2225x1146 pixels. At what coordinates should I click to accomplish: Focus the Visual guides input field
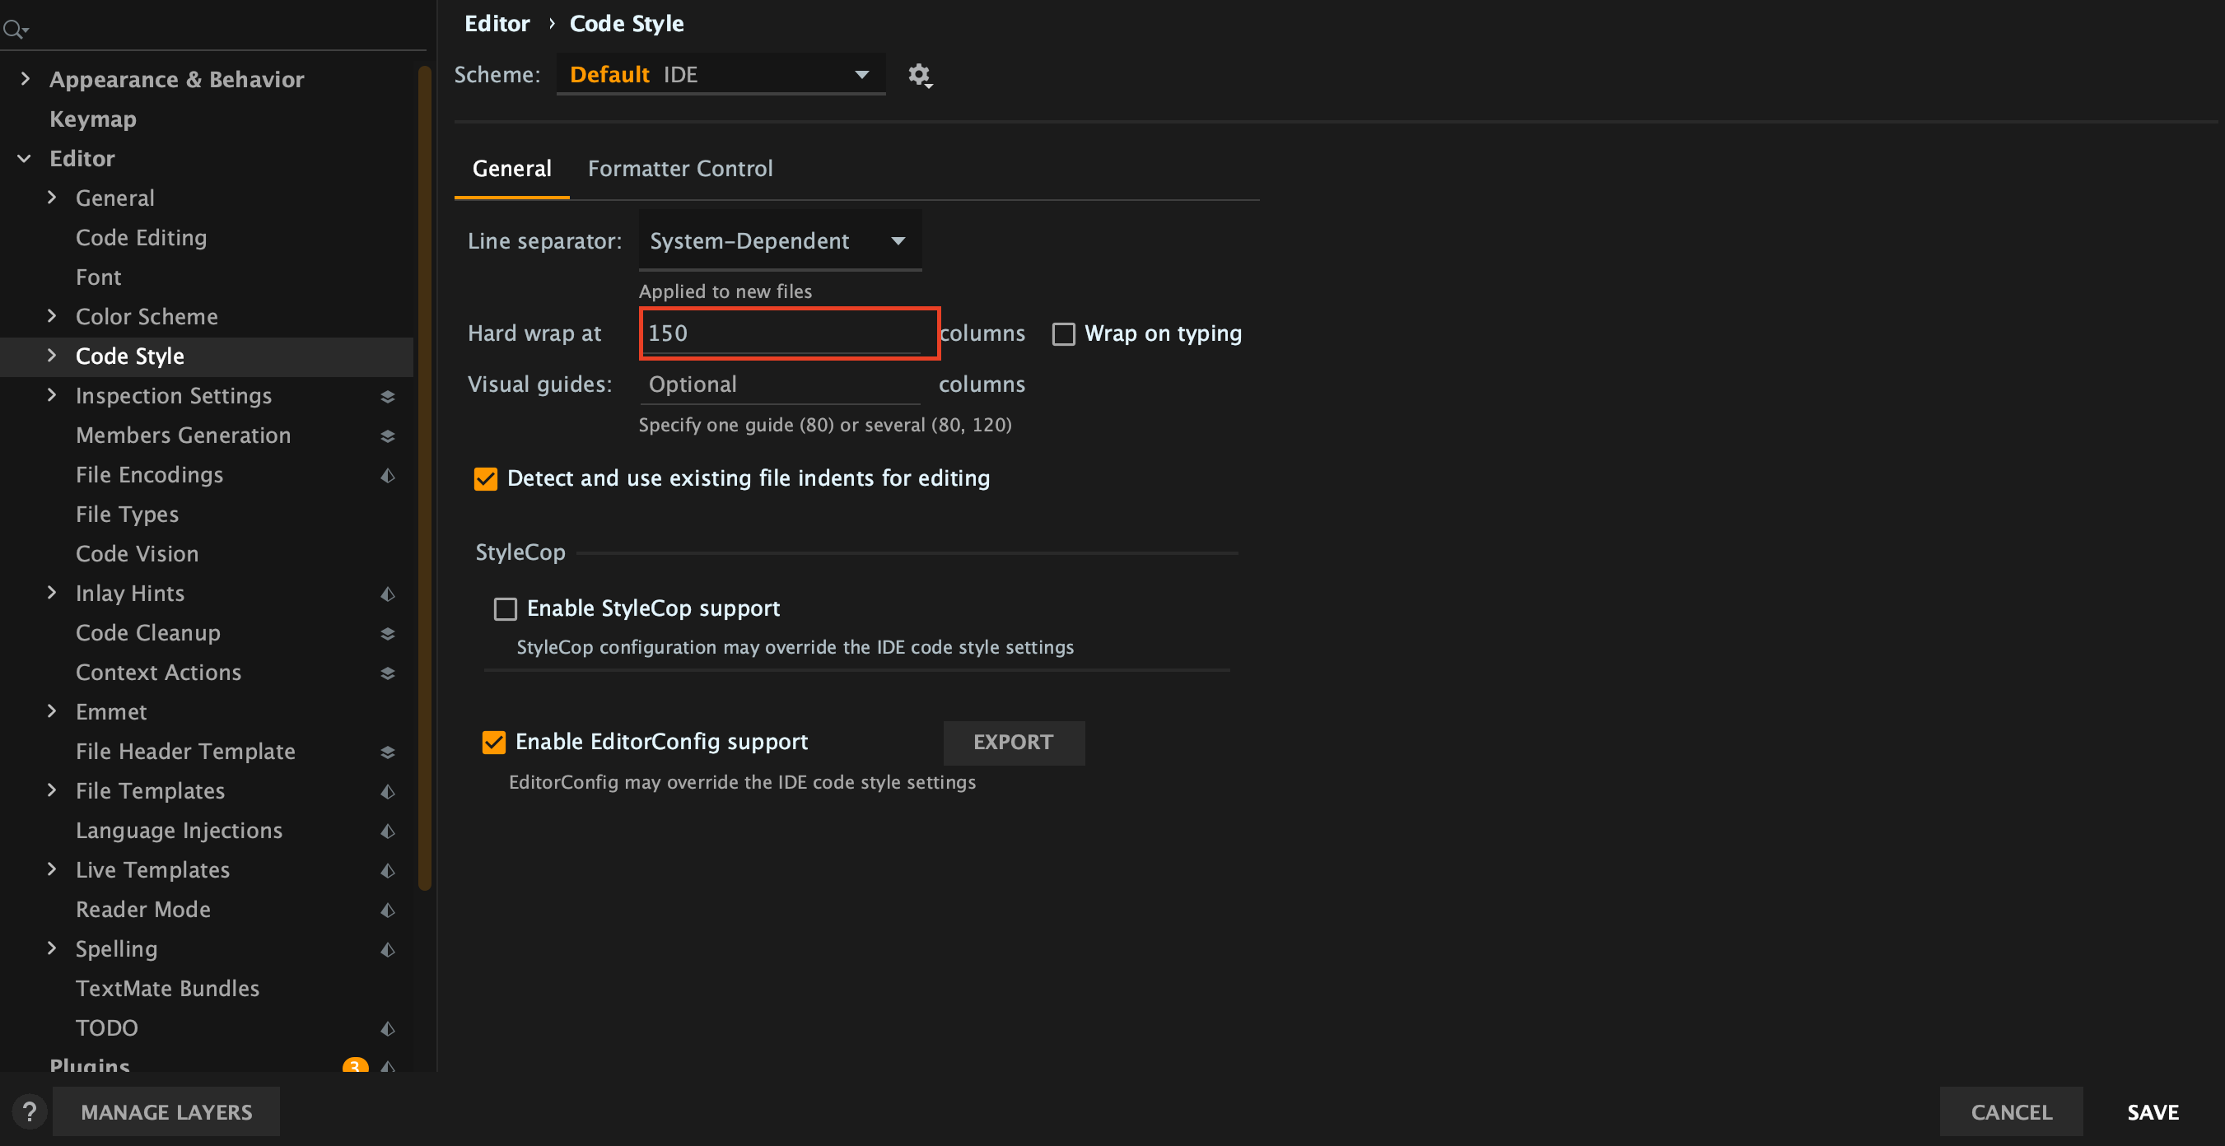pos(780,384)
